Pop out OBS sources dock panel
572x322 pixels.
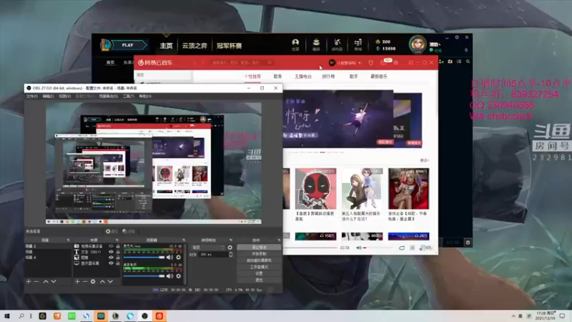coord(117,240)
